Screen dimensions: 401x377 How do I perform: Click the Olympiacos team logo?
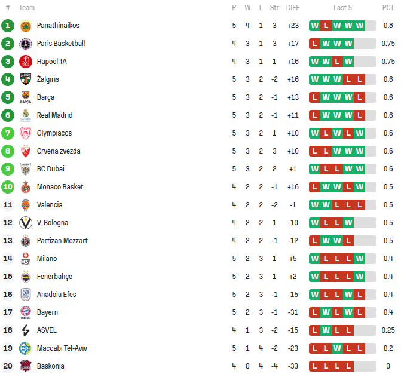point(25,133)
